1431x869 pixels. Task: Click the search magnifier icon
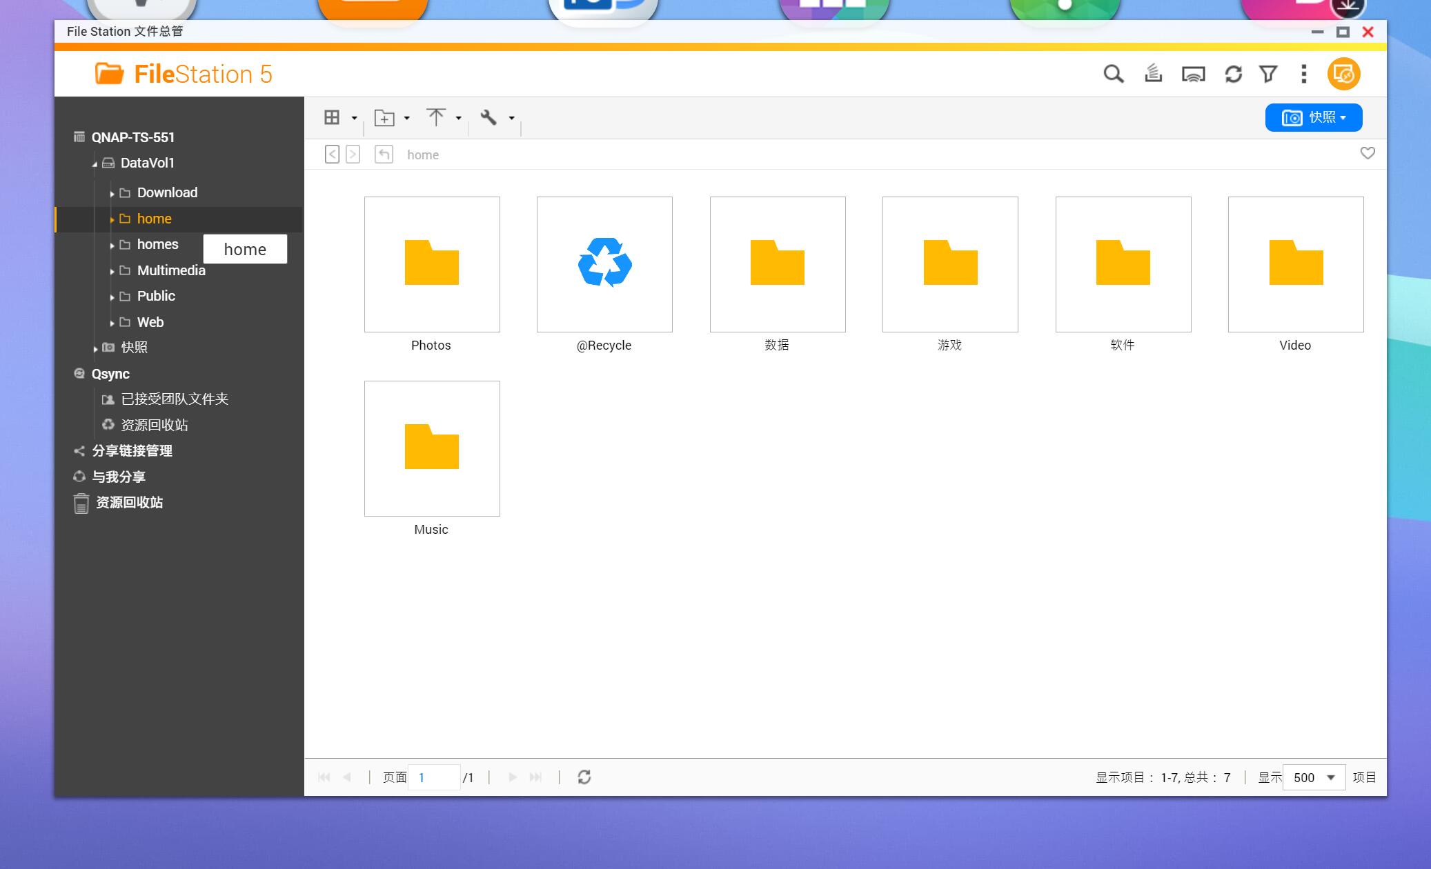tap(1113, 74)
